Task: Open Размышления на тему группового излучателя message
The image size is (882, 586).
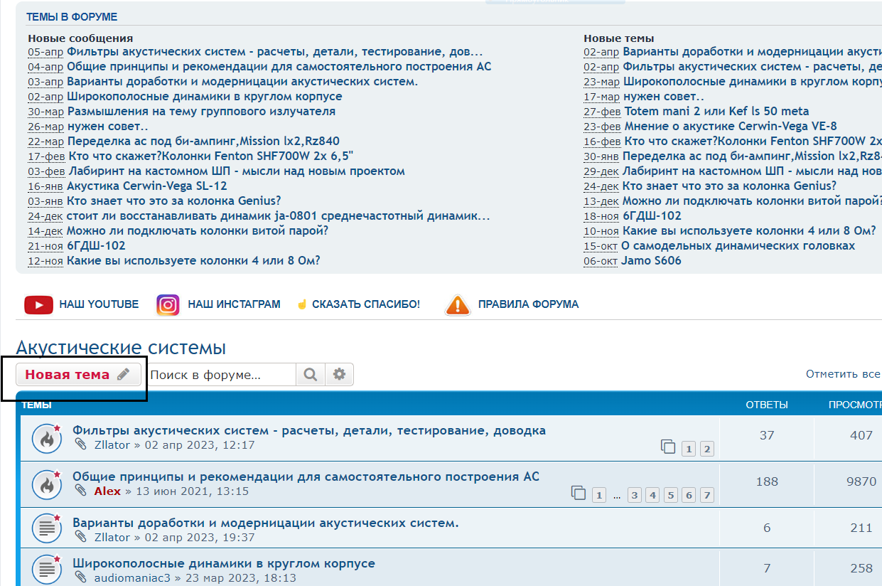Action: tap(201, 111)
